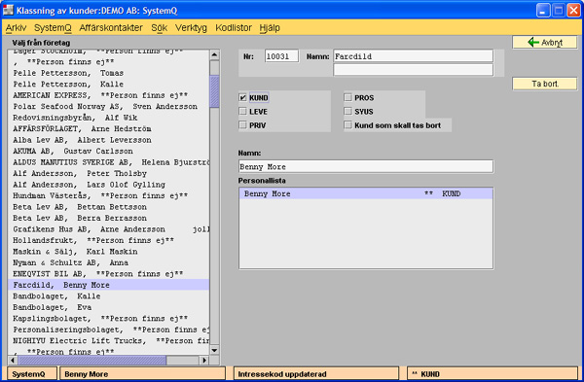The height and width of the screenshot is (382, 584).
Task: Open the SystemQ menu
Action: coord(53,28)
